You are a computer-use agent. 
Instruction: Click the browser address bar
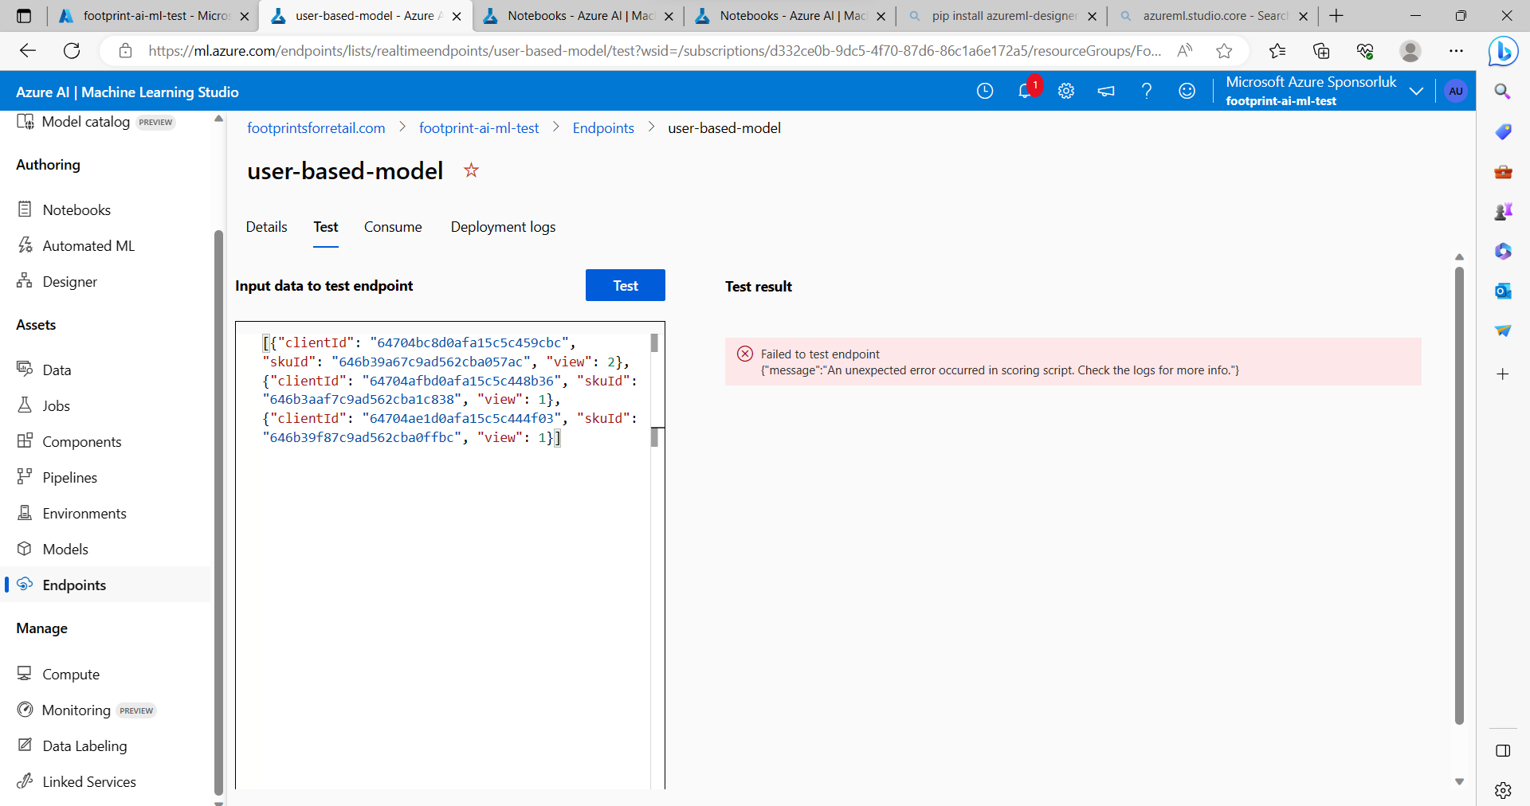653,51
